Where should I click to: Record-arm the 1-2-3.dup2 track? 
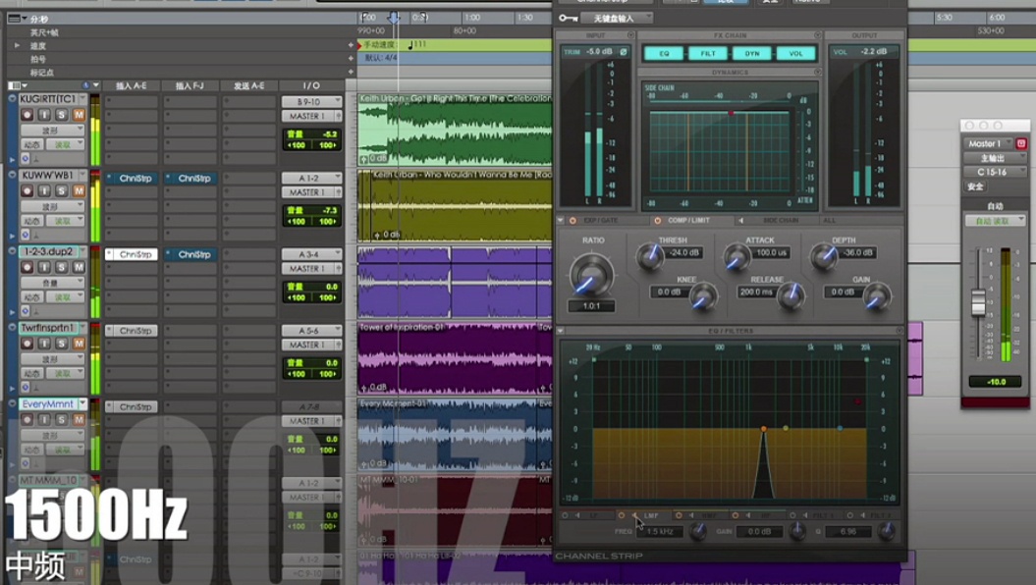coord(27,267)
